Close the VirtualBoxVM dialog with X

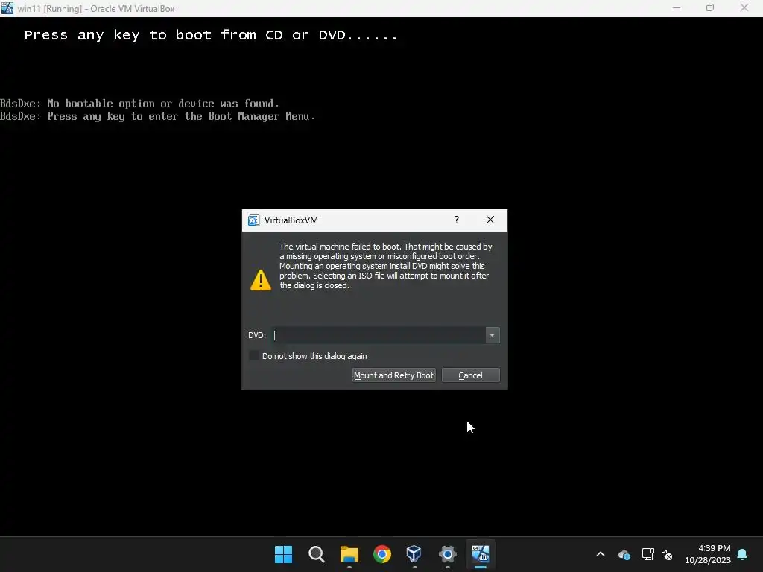490,220
